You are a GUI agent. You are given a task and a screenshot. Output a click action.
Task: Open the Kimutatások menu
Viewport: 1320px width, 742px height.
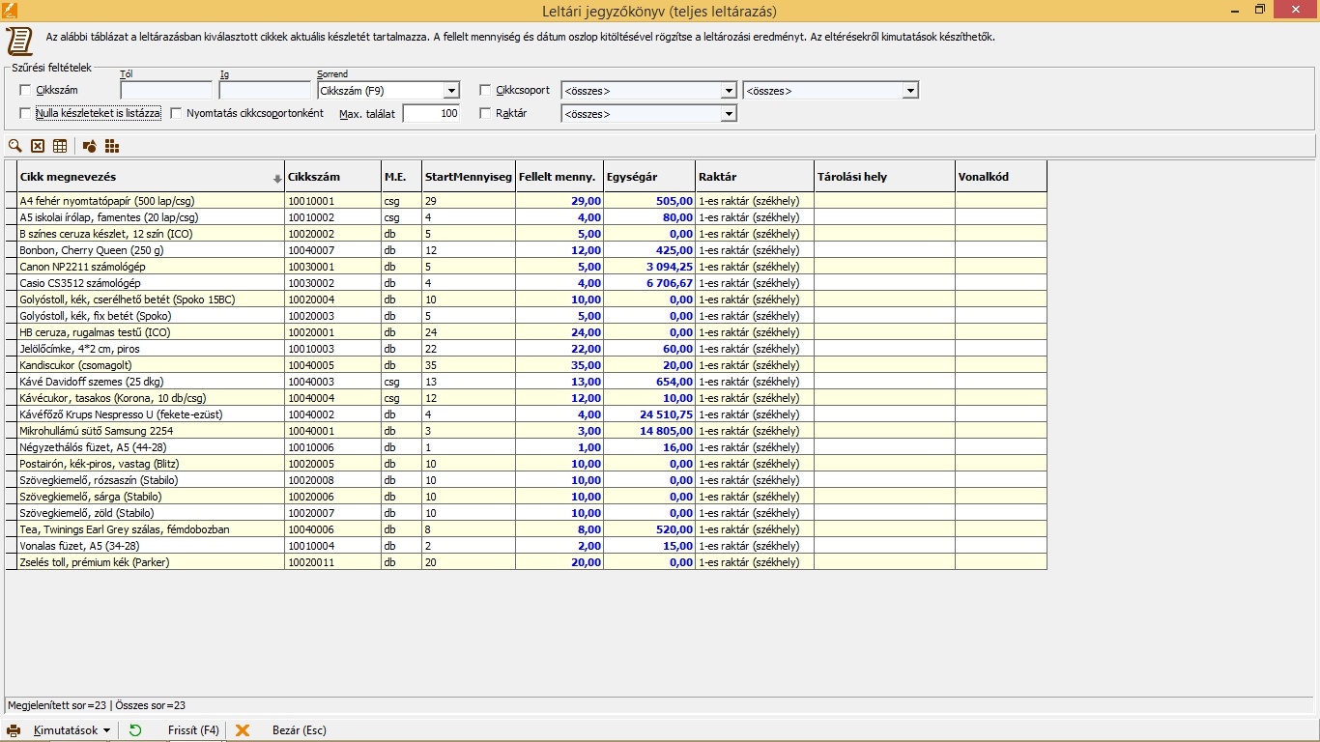click(72, 730)
